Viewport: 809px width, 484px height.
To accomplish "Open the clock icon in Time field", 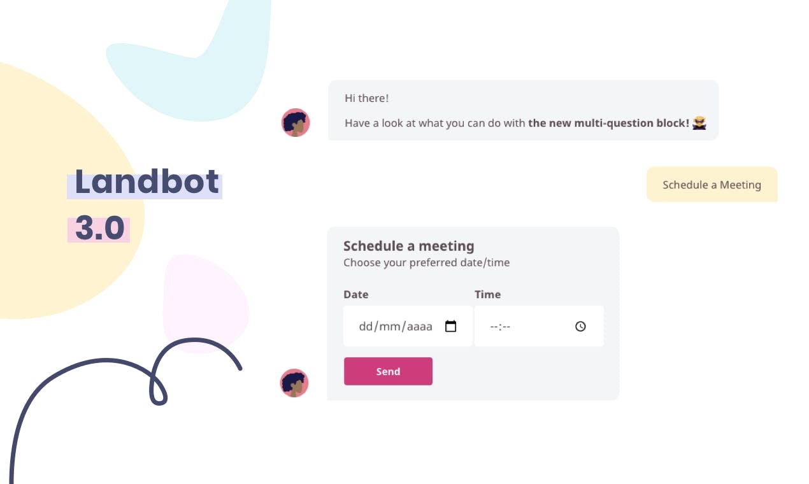I will pos(580,326).
